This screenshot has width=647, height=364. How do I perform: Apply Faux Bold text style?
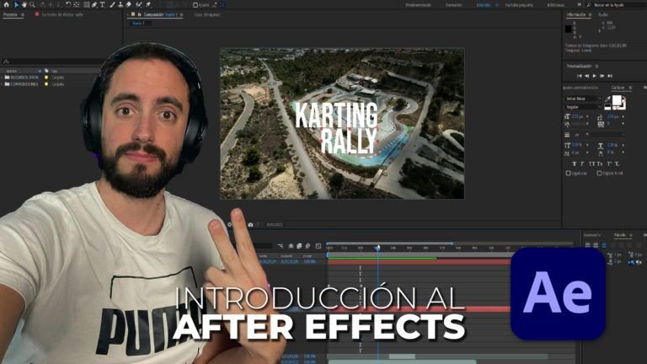(574, 163)
